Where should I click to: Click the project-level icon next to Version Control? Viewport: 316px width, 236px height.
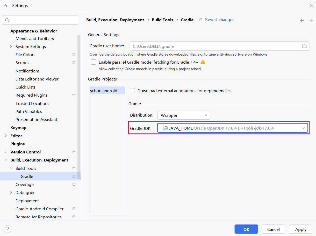click(74, 152)
